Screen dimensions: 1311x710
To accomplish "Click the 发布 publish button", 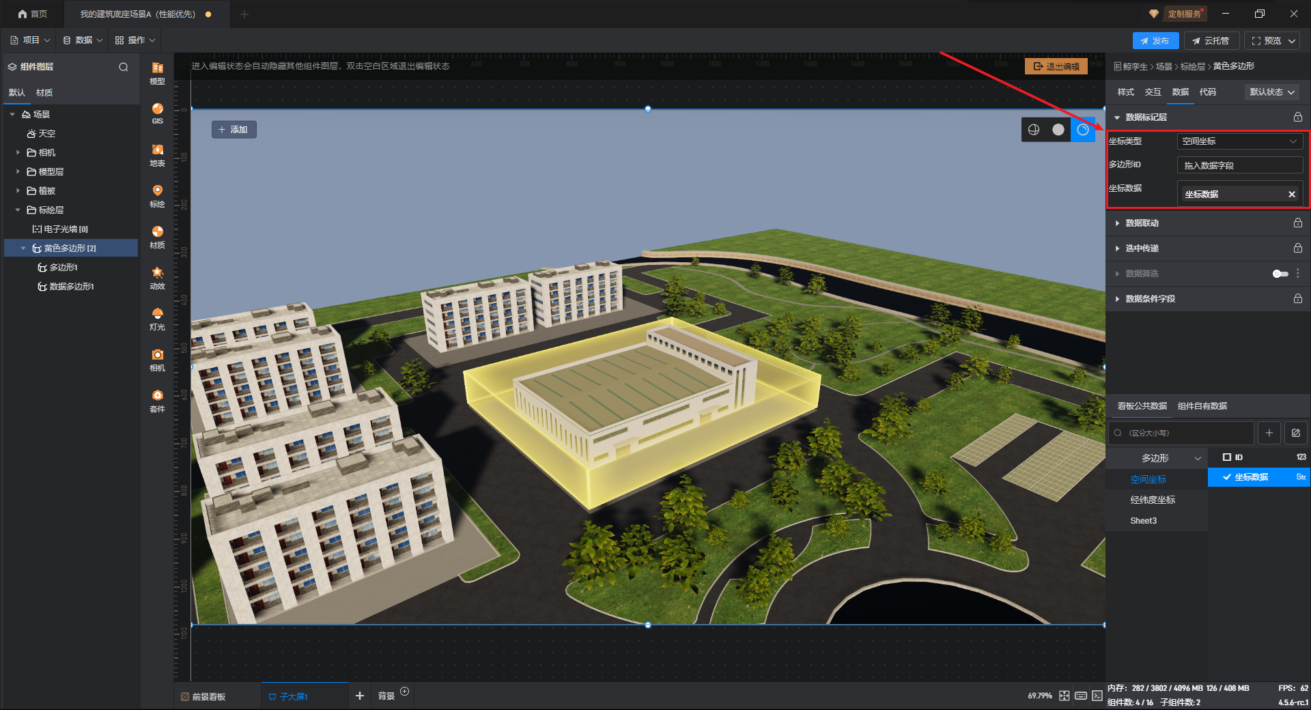I will (1155, 41).
